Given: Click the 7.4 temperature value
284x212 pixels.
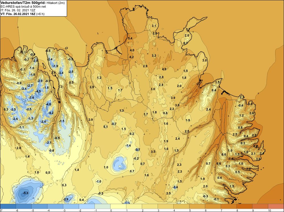Looking at the screenshot, I should [x=231, y=159].
